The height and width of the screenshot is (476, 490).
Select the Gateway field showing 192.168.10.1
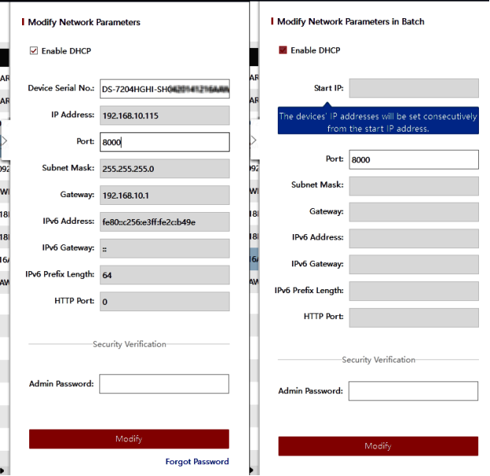pyautogui.click(x=164, y=195)
